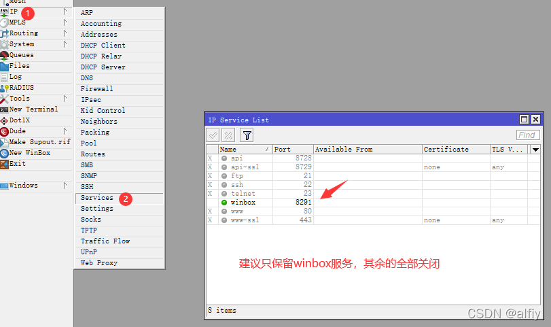Click the Routing icon in sidebar

pyautogui.click(x=4, y=33)
